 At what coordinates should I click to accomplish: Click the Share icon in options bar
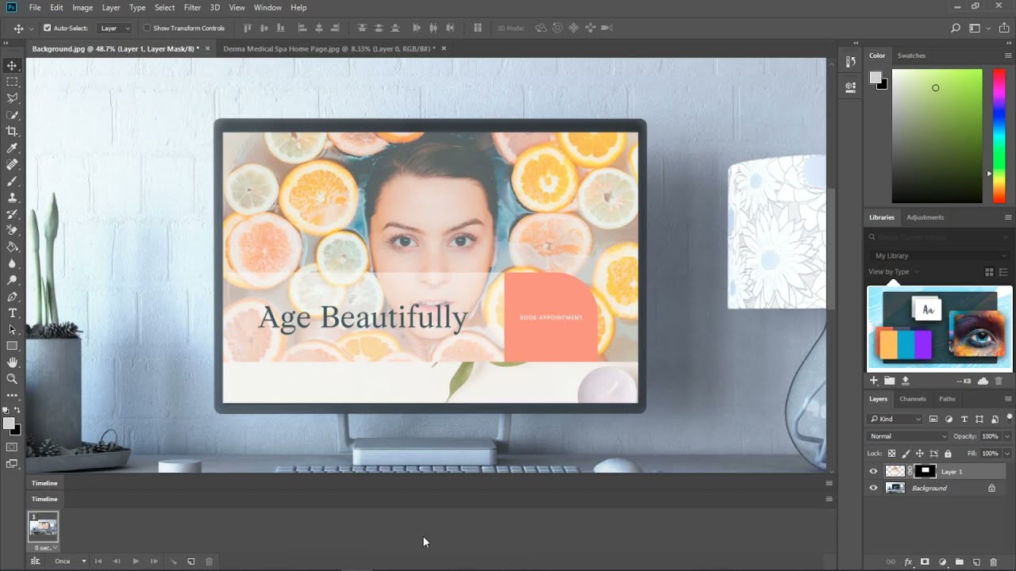(1004, 28)
